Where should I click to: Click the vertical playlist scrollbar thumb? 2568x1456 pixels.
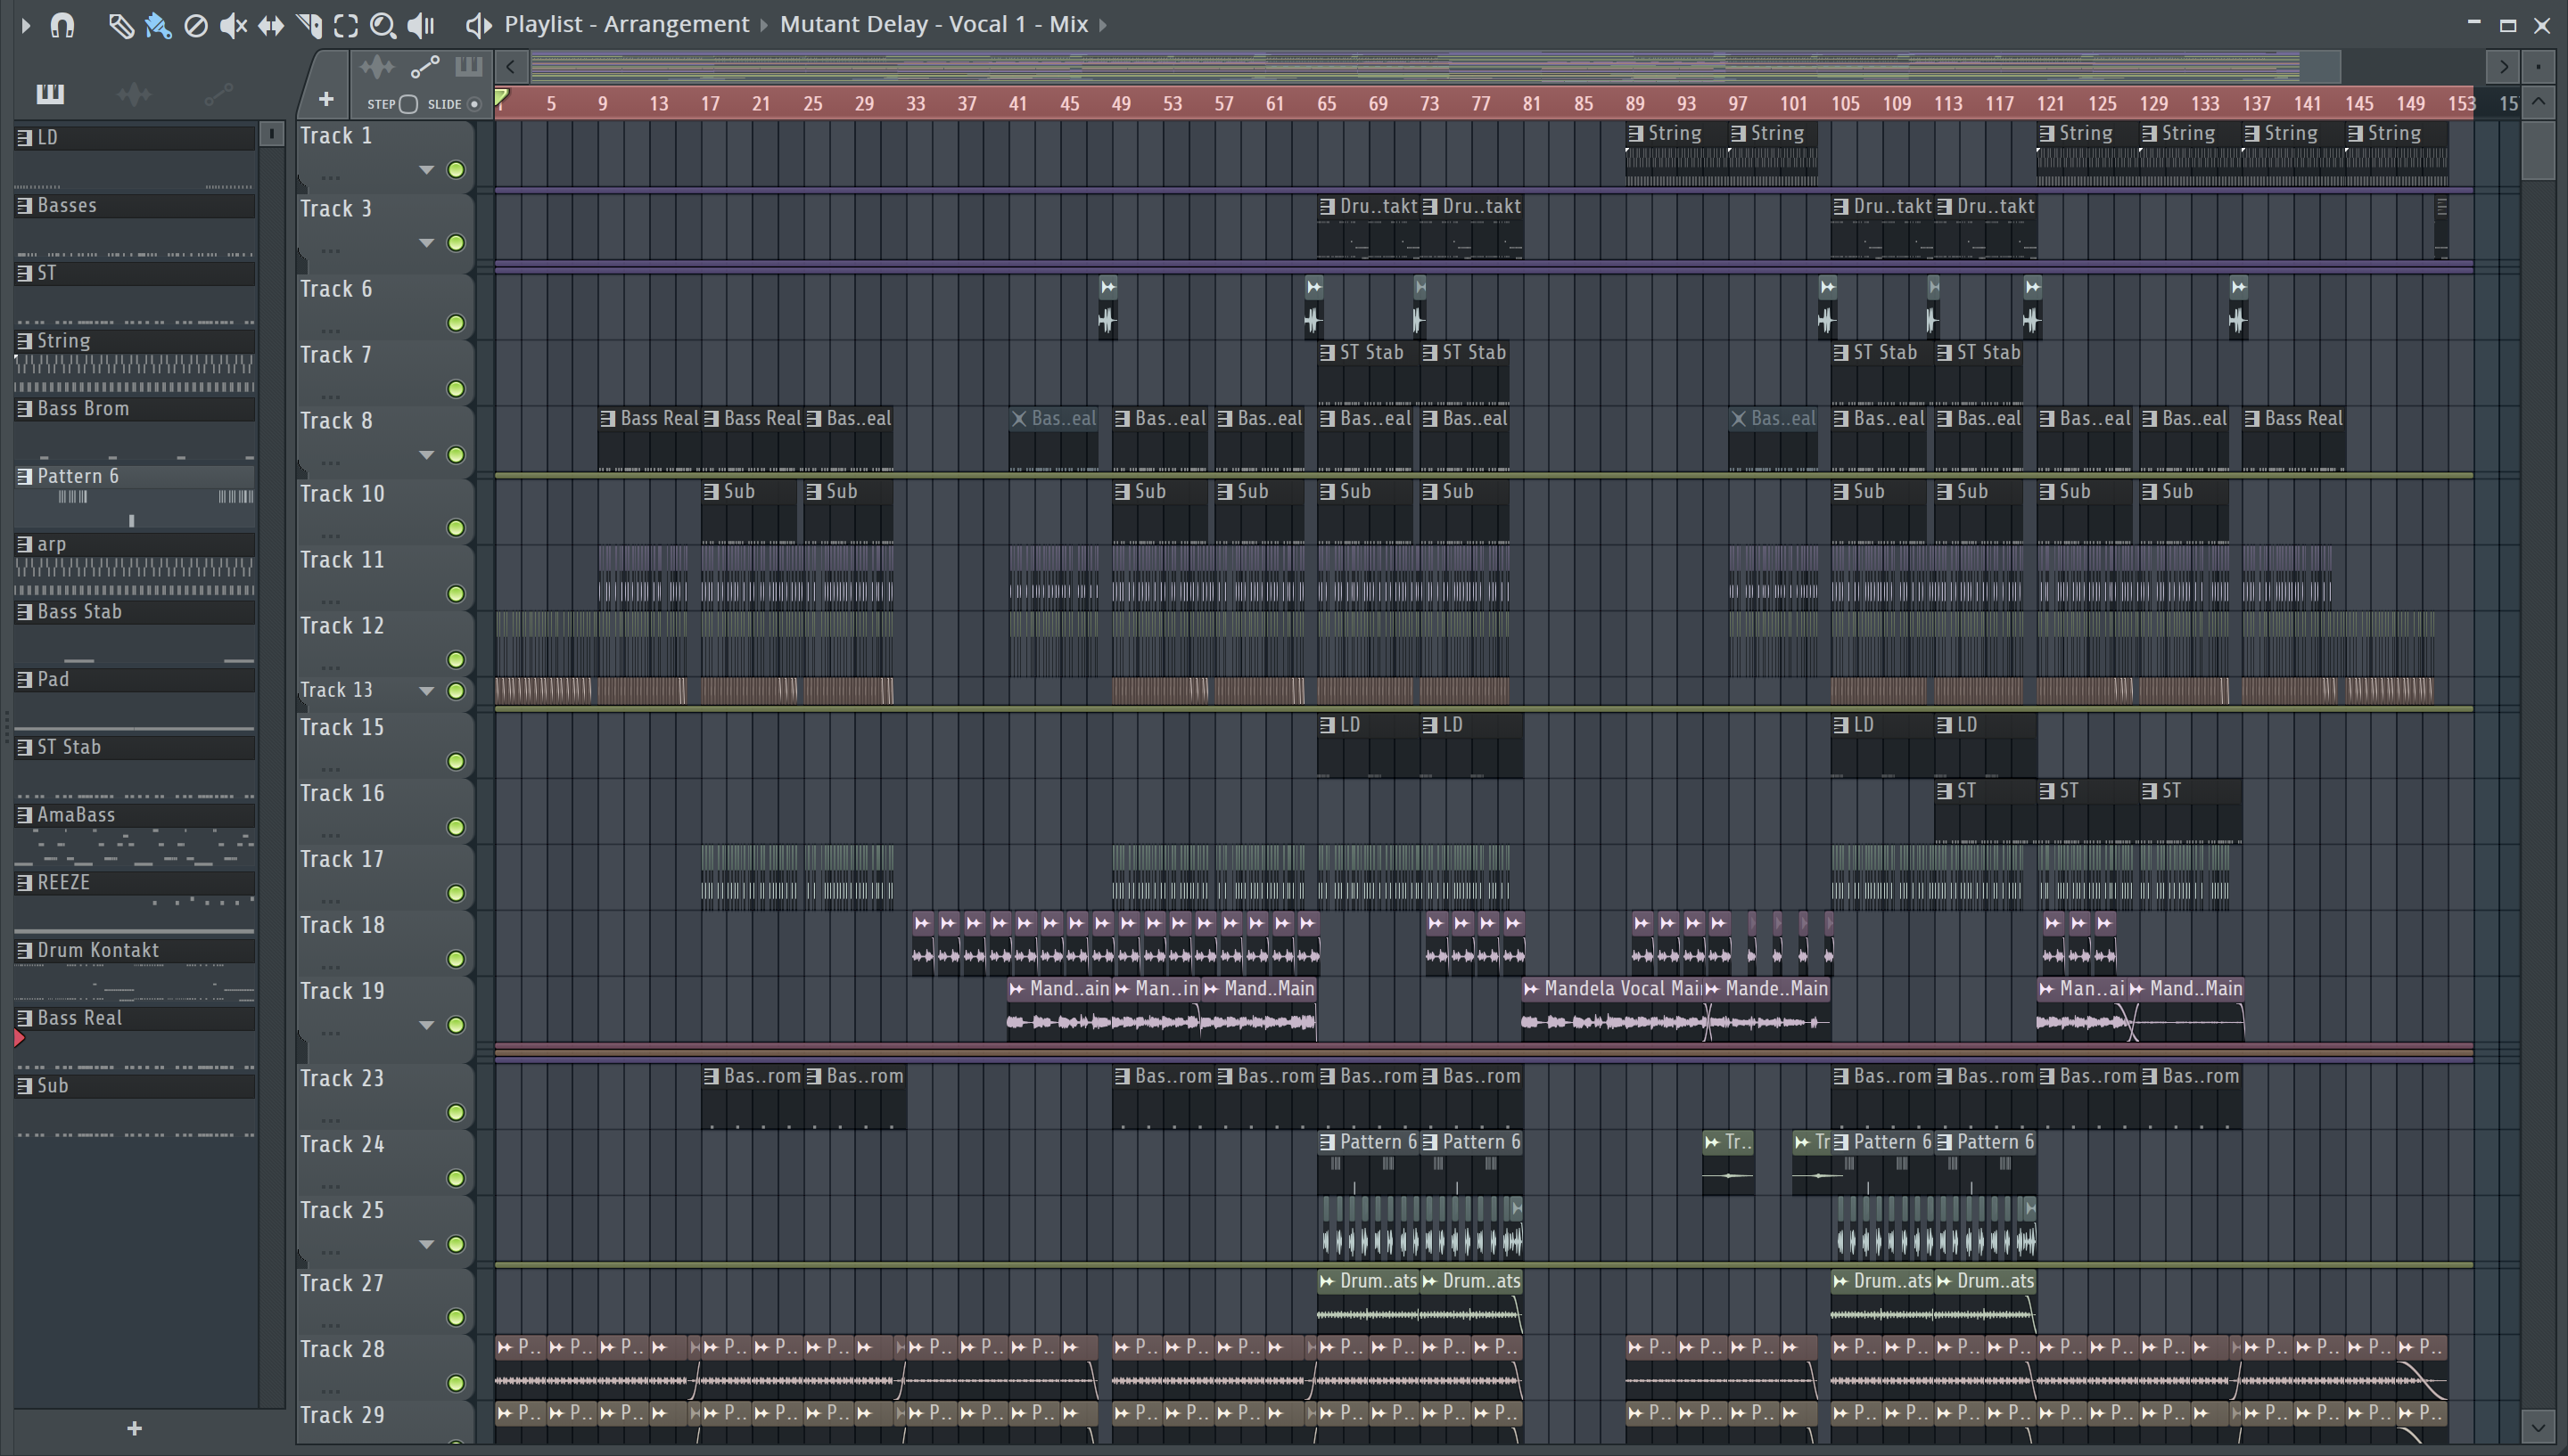(x=2538, y=150)
